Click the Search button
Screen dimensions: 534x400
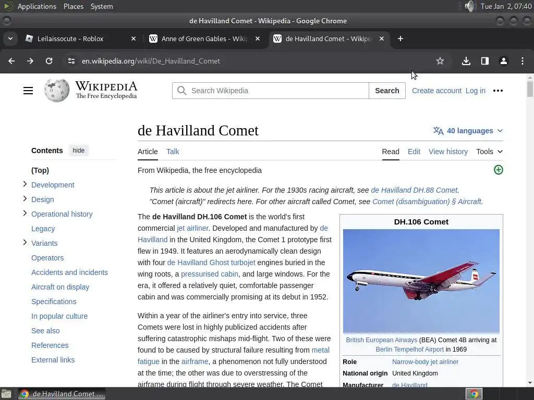[x=387, y=91]
